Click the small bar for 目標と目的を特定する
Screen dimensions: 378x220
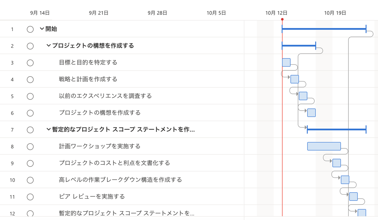(286, 63)
